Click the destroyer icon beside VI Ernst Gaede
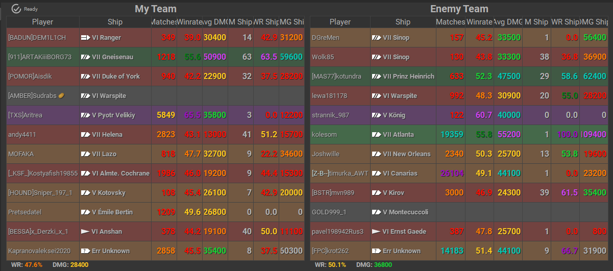 coord(376,232)
